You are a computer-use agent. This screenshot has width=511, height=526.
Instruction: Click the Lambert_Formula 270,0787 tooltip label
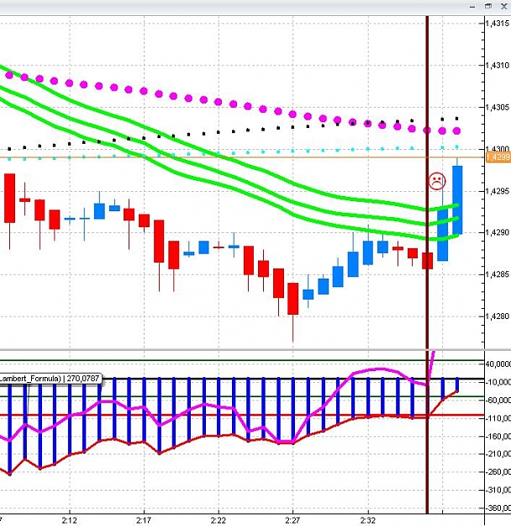pyautogui.click(x=50, y=379)
